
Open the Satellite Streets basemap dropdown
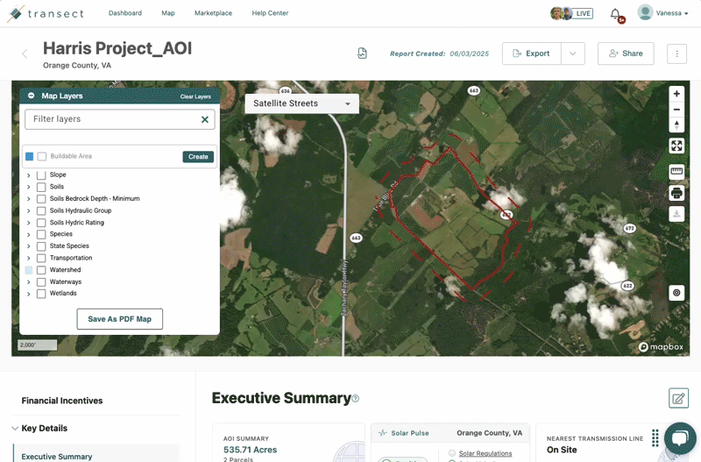(301, 103)
